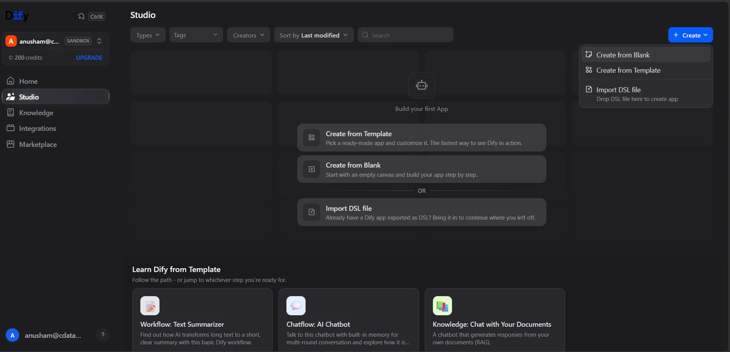This screenshot has height=352, width=730.
Task: Select Create from Blank in the dropdown menu
Action: pyautogui.click(x=646, y=55)
